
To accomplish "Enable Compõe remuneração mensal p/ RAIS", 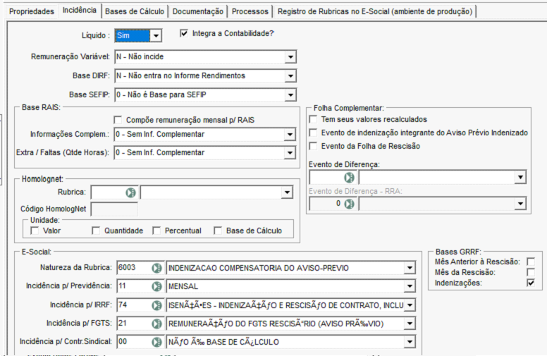I will point(118,120).
